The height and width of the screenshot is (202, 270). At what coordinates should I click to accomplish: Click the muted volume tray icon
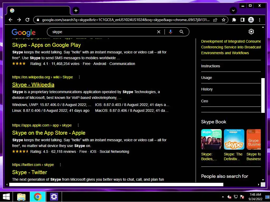229,197
